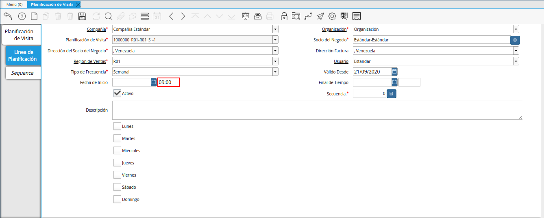Expand the Compañía dropdown
The height and width of the screenshot is (218, 544).
click(275, 29)
